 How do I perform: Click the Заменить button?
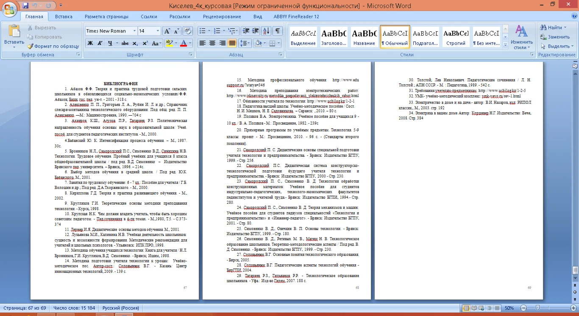(x=555, y=37)
